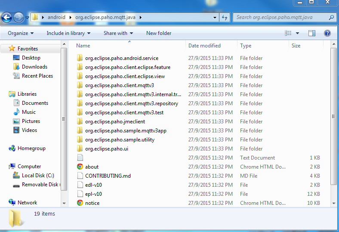Toggle the preview pane icon
The image size is (339, 232).
[x=312, y=33]
